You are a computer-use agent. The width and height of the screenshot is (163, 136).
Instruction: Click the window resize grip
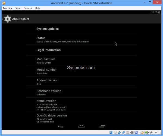click(x=160, y=133)
